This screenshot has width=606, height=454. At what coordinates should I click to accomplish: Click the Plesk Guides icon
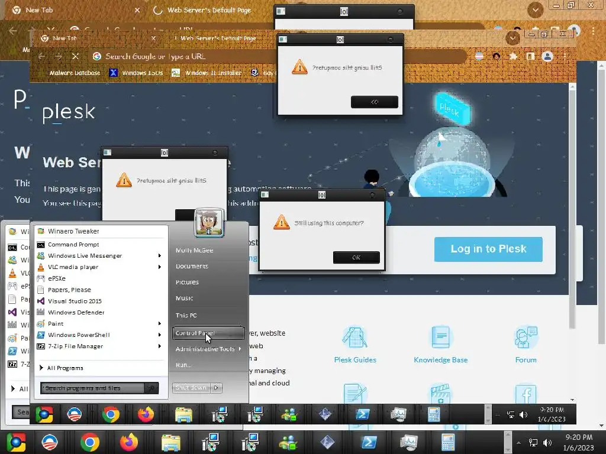(x=355, y=338)
